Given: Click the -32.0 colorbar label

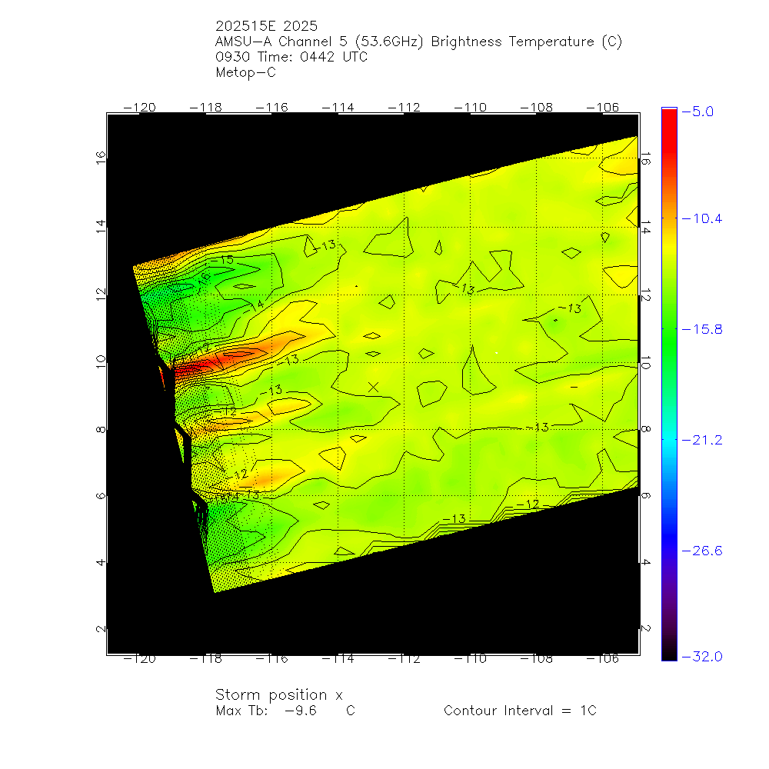Looking at the screenshot, I should 702,657.
